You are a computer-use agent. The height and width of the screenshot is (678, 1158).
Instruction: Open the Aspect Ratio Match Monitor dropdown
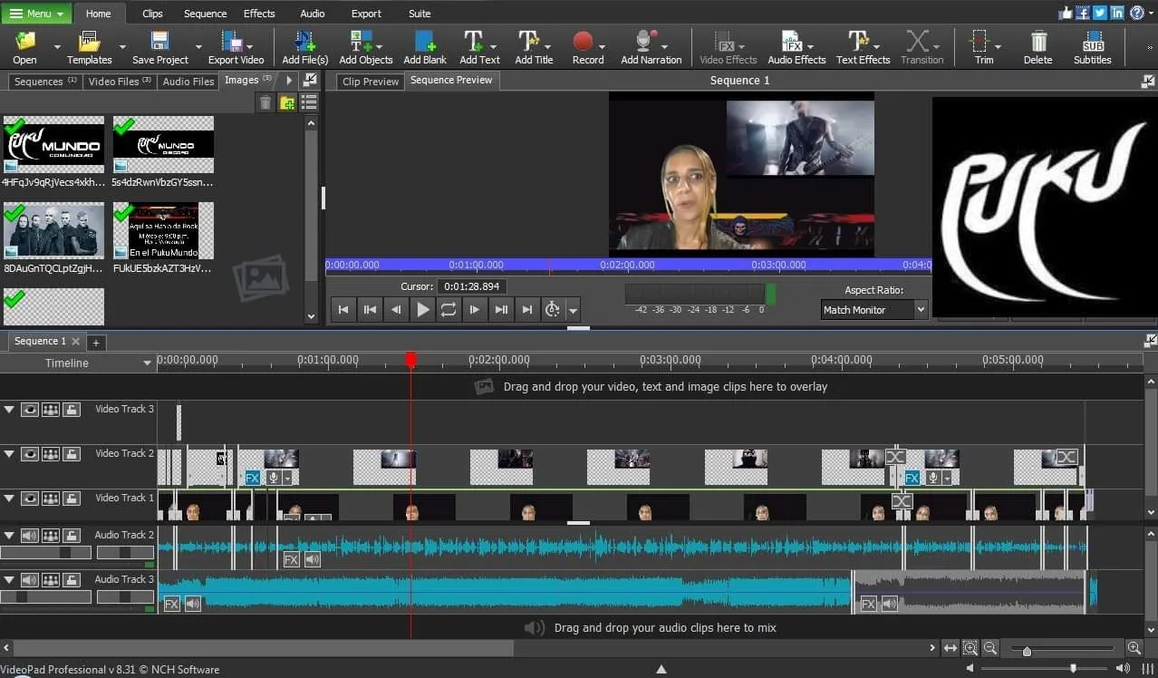(874, 310)
